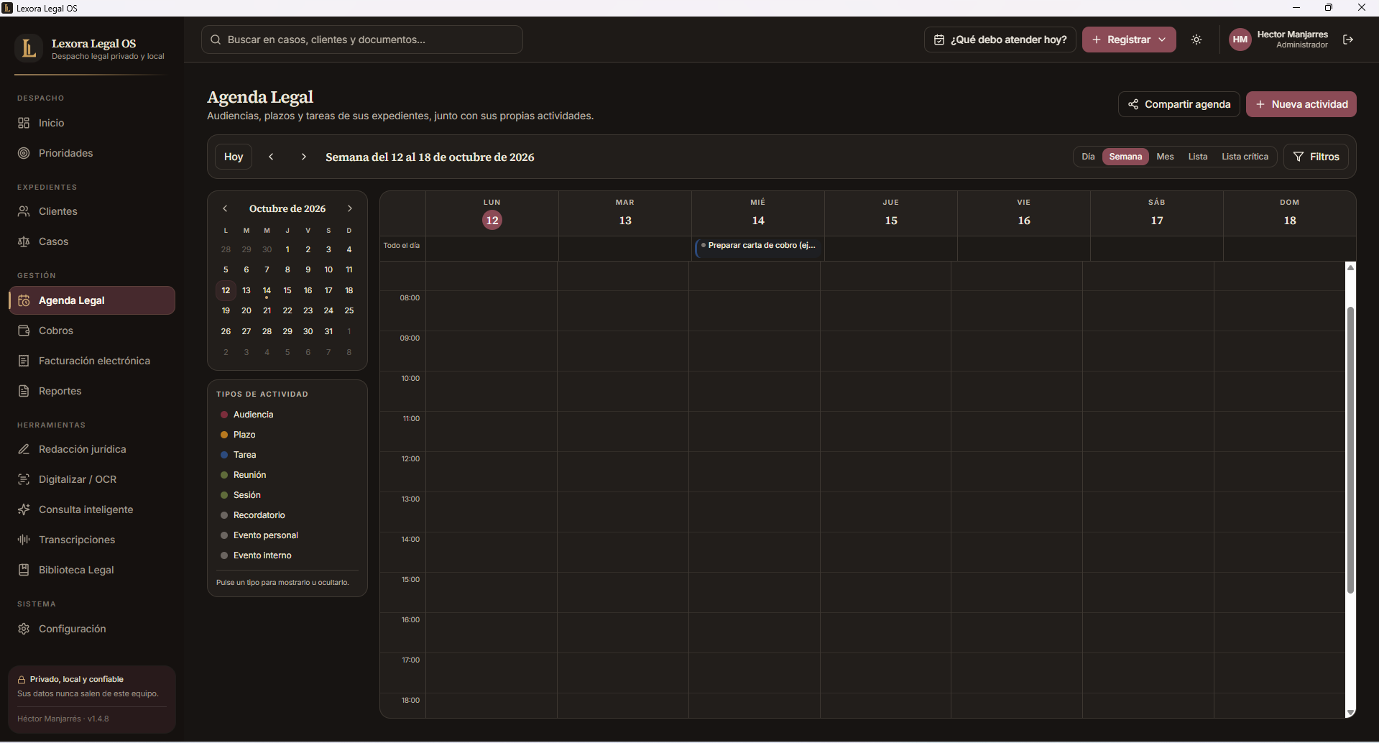This screenshot has height=743, width=1379.
Task: Open Prioridades in the sidebar
Action: pos(91,153)
